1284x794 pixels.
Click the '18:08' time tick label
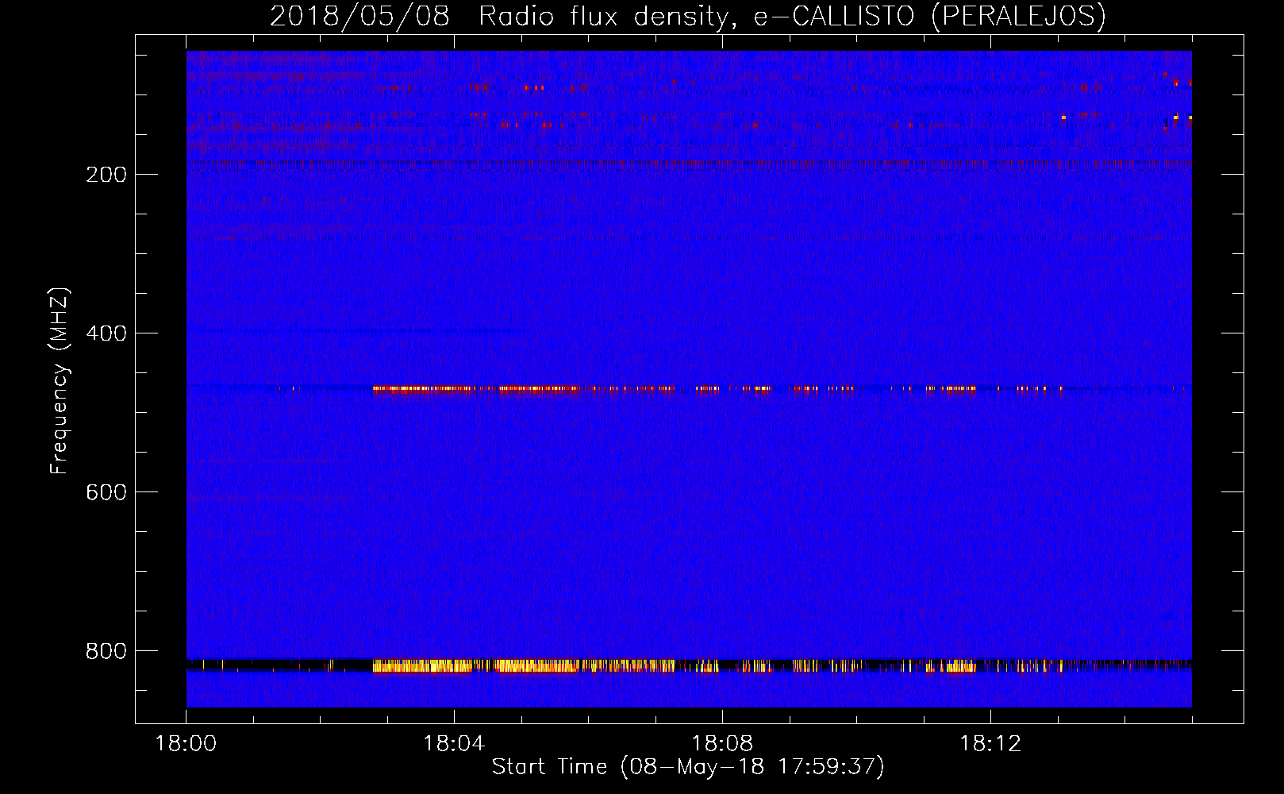(722, 744)
